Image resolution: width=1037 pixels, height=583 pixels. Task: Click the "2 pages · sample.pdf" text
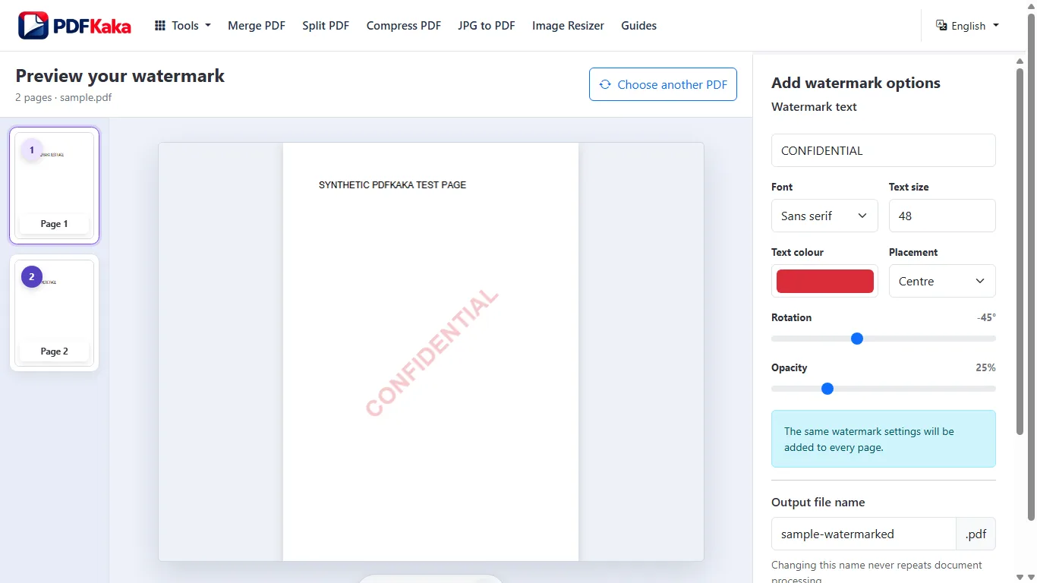(x=64, y=97)
